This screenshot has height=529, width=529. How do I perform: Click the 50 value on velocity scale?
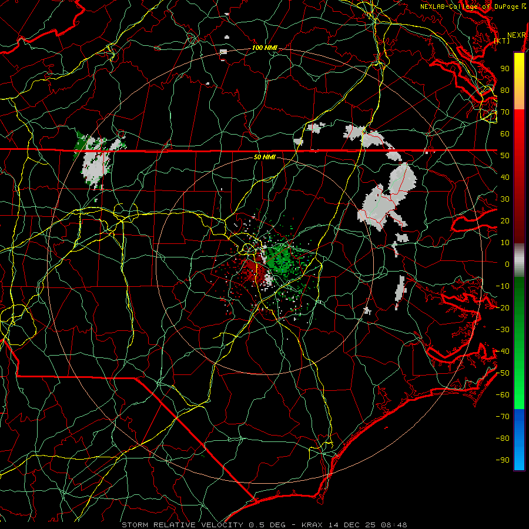tap(505, 156)
